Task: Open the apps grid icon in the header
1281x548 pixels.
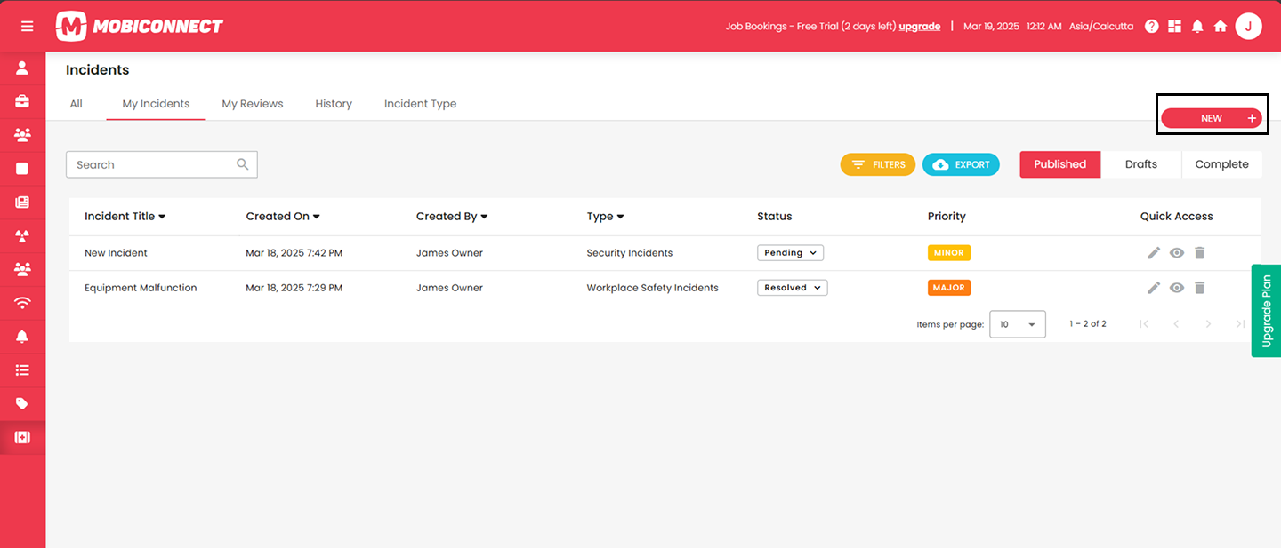Action: (1174, 26)
